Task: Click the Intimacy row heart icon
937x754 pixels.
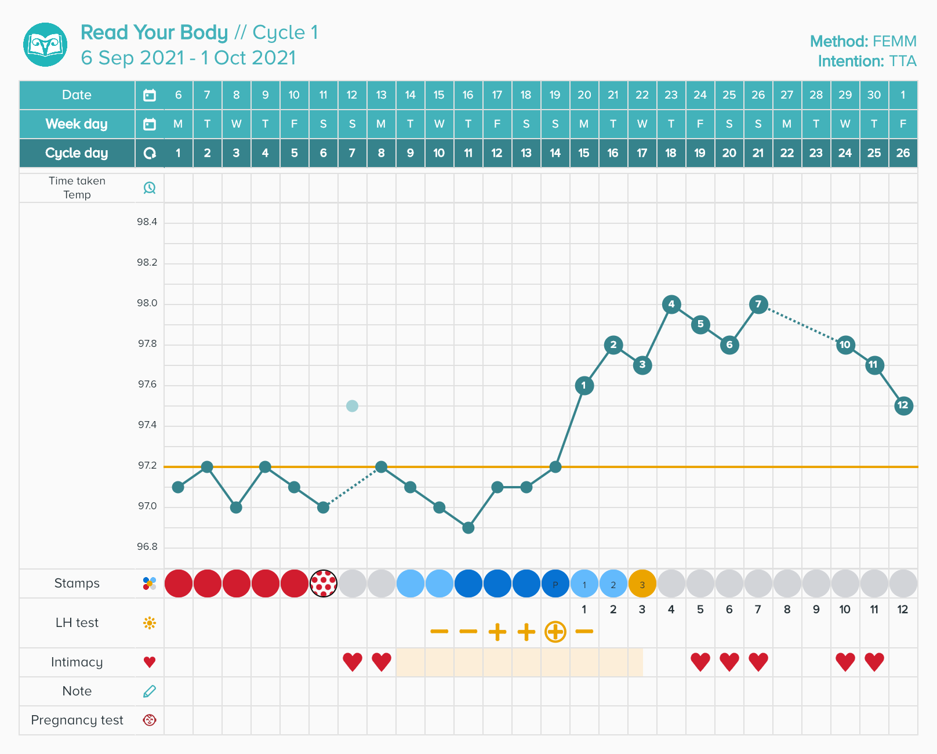Action: tap(150, 662)
